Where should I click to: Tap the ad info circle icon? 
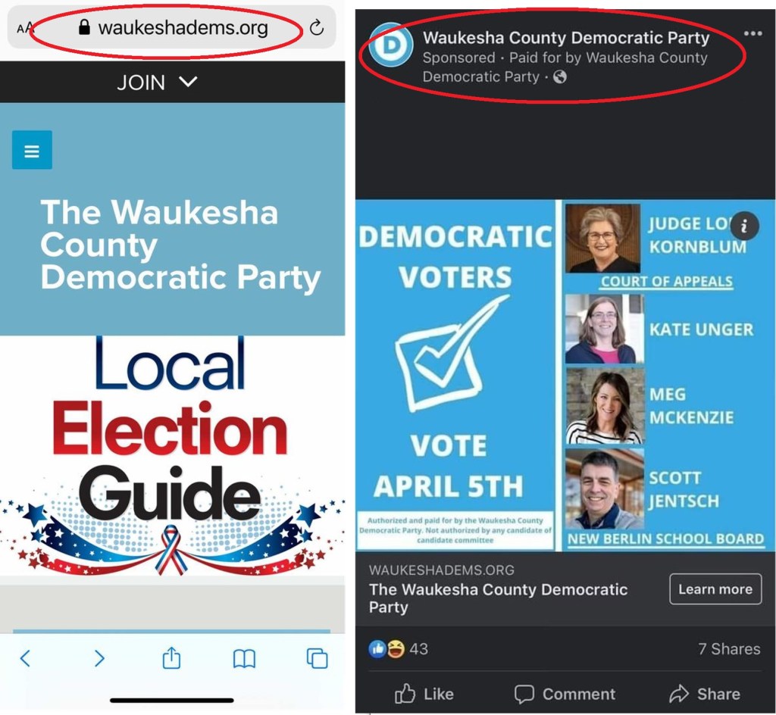point(744,226)
